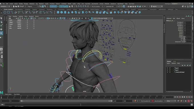Select the Paint Selection tool in toolbox

click(1, 26)
